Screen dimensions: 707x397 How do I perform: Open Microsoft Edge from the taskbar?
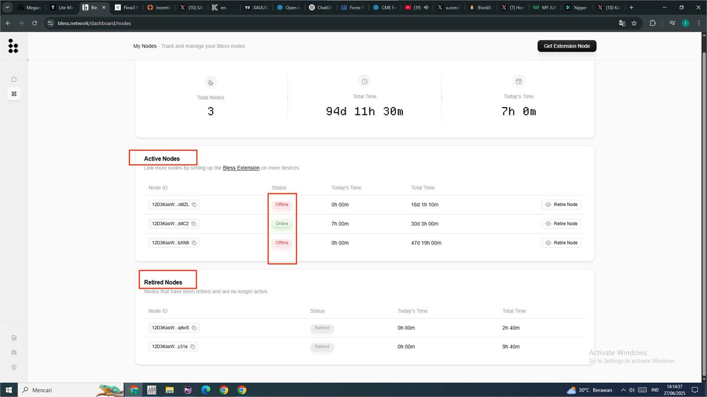(206, 390)
